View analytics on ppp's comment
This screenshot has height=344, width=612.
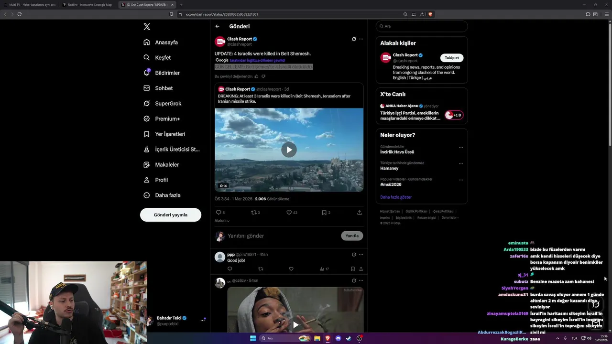(324, 269)
